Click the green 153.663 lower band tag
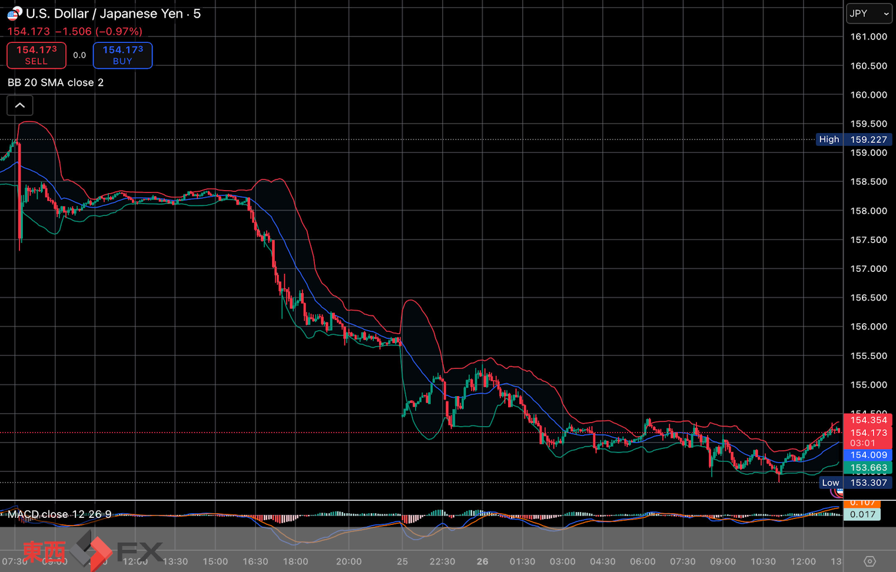This screenshot has height=572, width=896. tap(868, 468)
